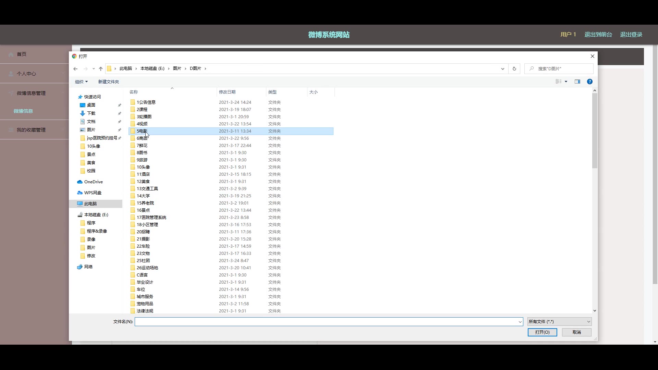Select the 7鲜花 folder
The image size is (658, 370).
pyautogui.click(x=142, y=146)
